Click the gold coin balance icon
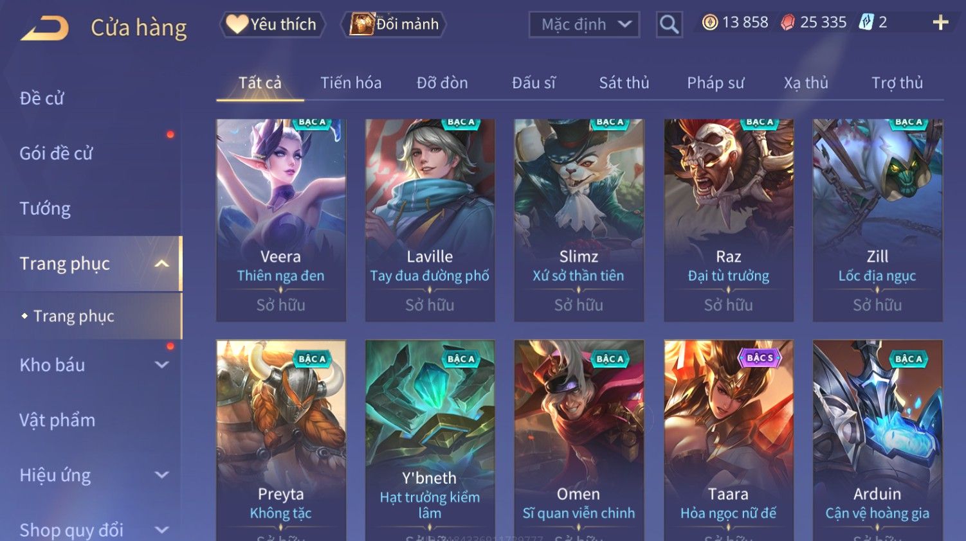 709,22
